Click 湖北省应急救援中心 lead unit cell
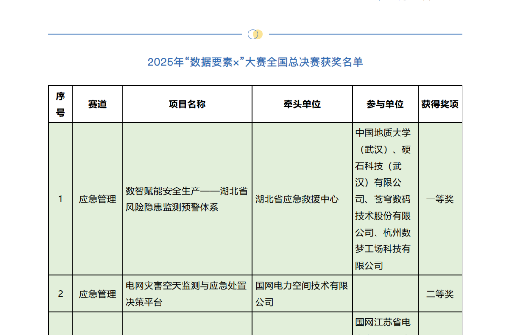The width and height of the screenshot is (516, 335). [297, 199]
